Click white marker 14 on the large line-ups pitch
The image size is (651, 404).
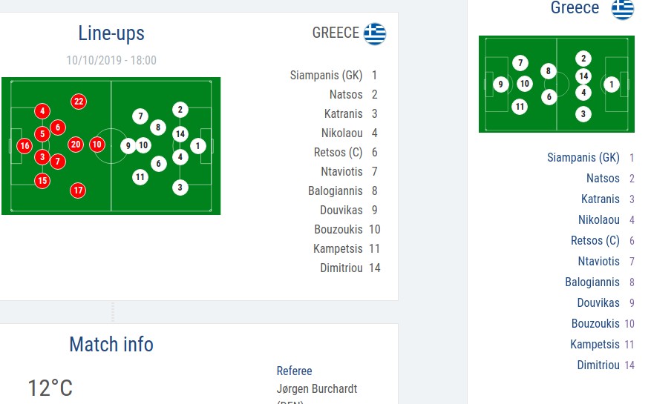pyautogui.click(x=180, y=134)
